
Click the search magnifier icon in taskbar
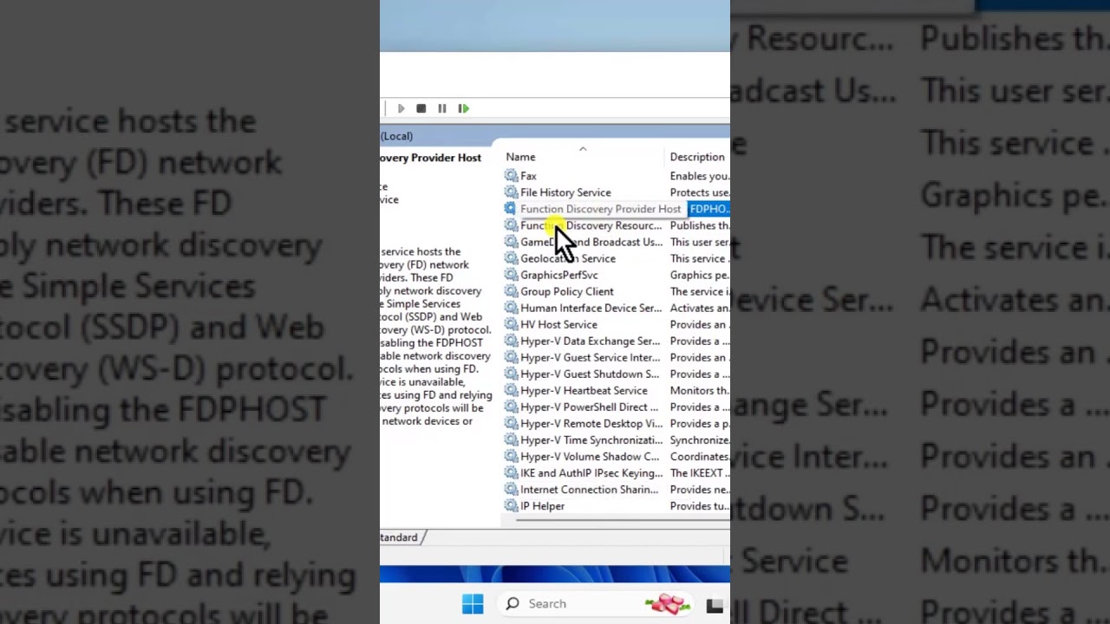coord(513,604)
